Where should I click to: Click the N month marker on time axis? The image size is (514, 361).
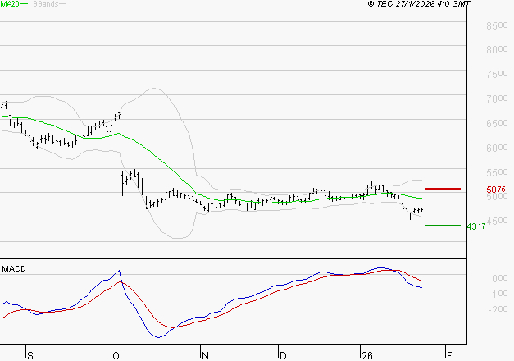[x=205, y=356]
